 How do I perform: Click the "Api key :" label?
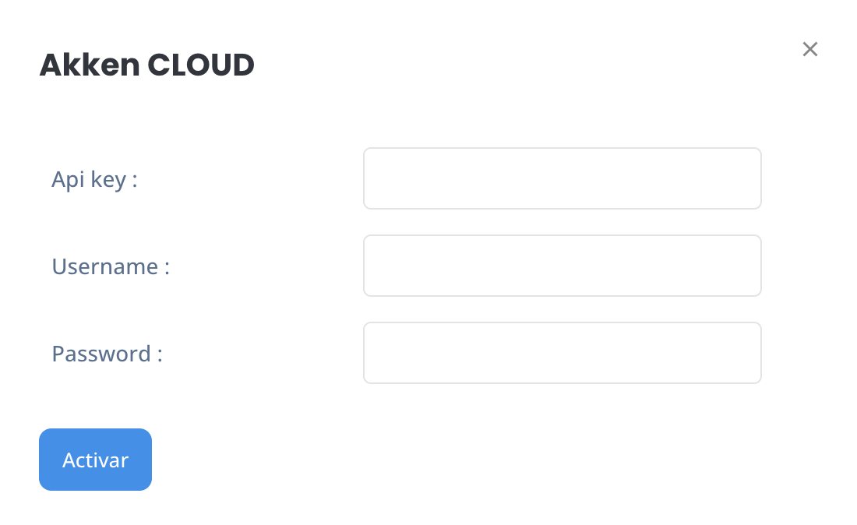pos(94,179)
